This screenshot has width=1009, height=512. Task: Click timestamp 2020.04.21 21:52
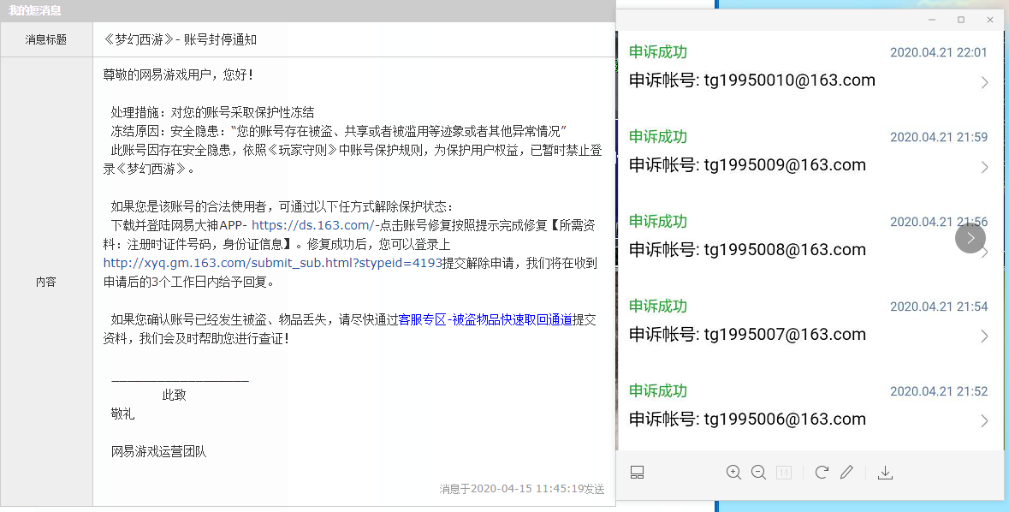pos(939,391)
